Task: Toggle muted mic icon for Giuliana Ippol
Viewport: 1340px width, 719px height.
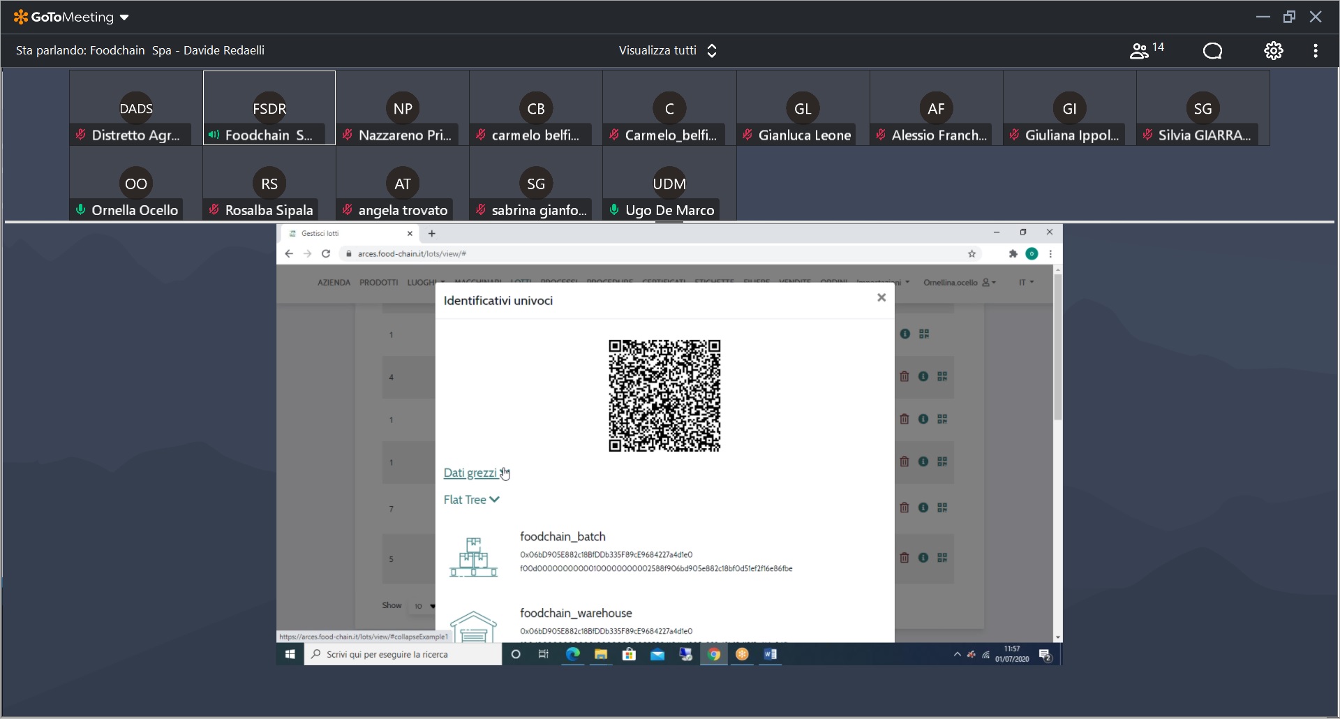Action: click(x=1014, y=135)
